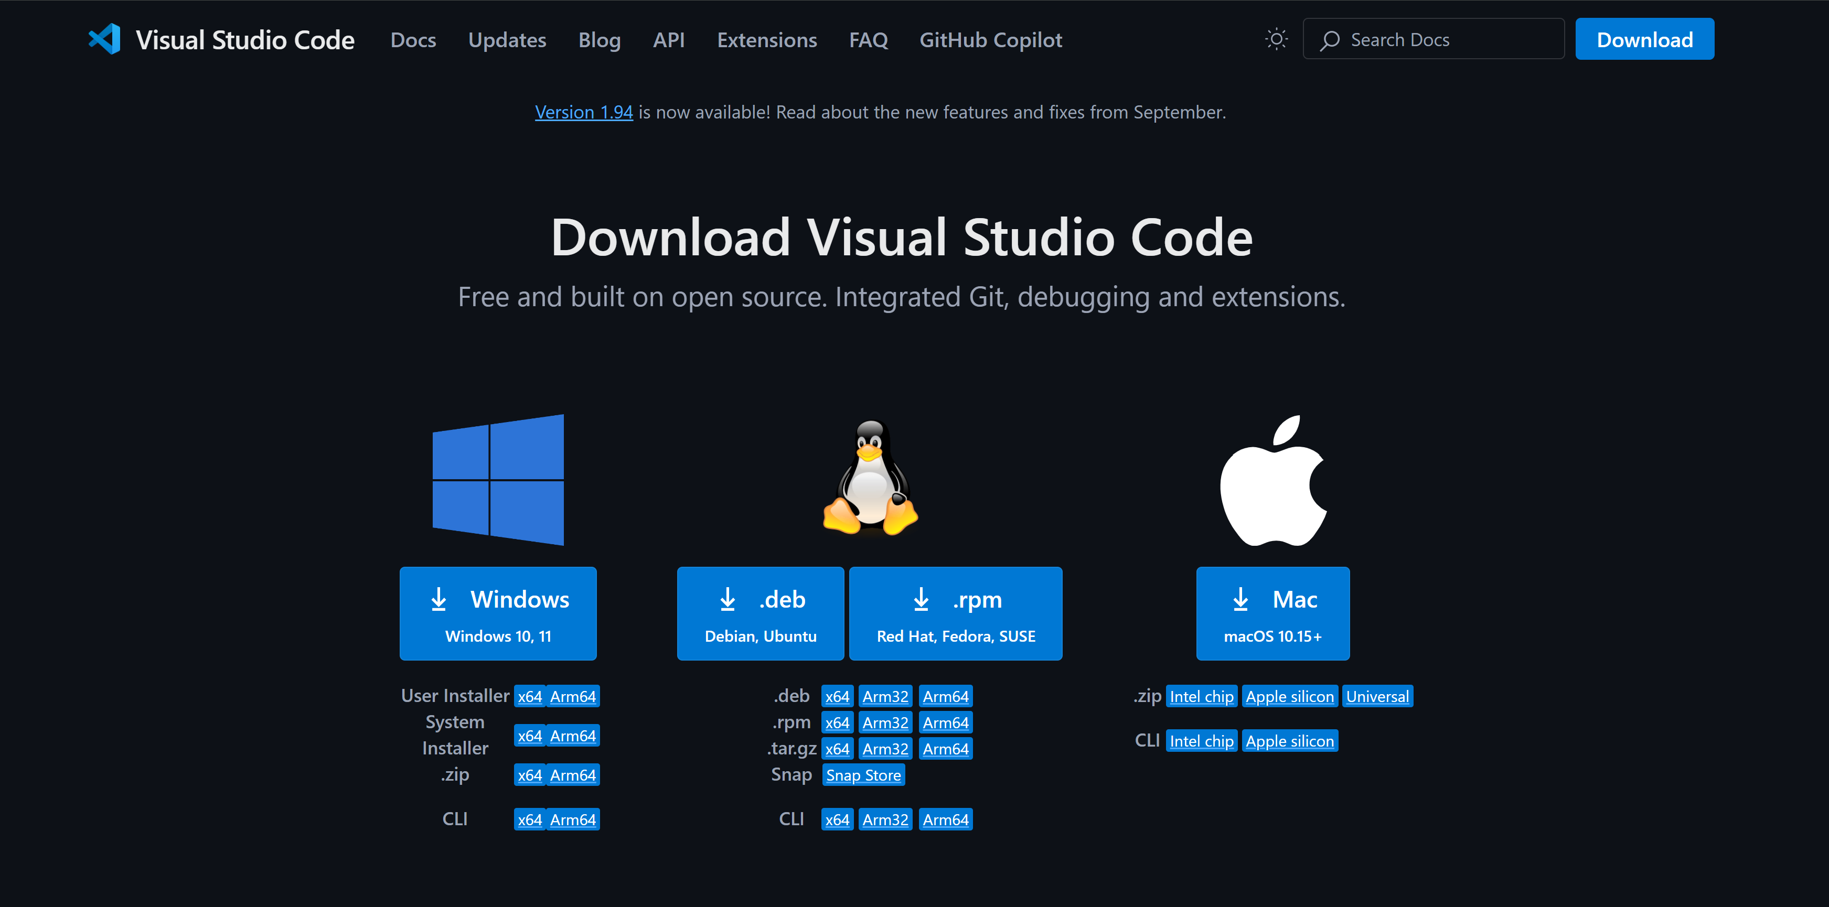Download Windows .zip x64 build
This screenshot has width=1829, height=907.
coord(530,775)
